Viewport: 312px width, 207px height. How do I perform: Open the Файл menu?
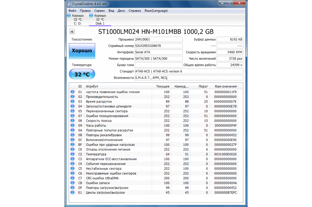[72, 11]
